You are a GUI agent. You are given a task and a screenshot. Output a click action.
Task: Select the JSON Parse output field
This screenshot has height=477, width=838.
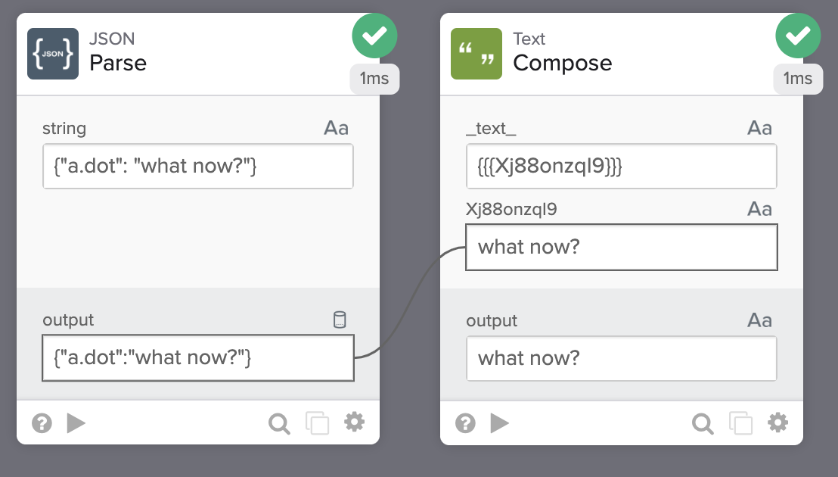coord(197,358)
